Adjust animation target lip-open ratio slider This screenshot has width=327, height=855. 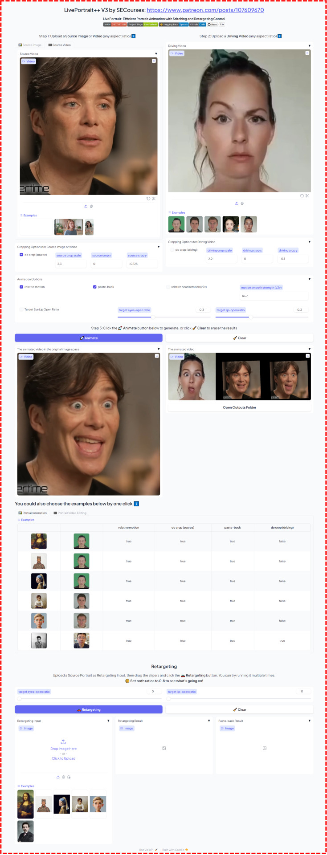coord(262,318)
